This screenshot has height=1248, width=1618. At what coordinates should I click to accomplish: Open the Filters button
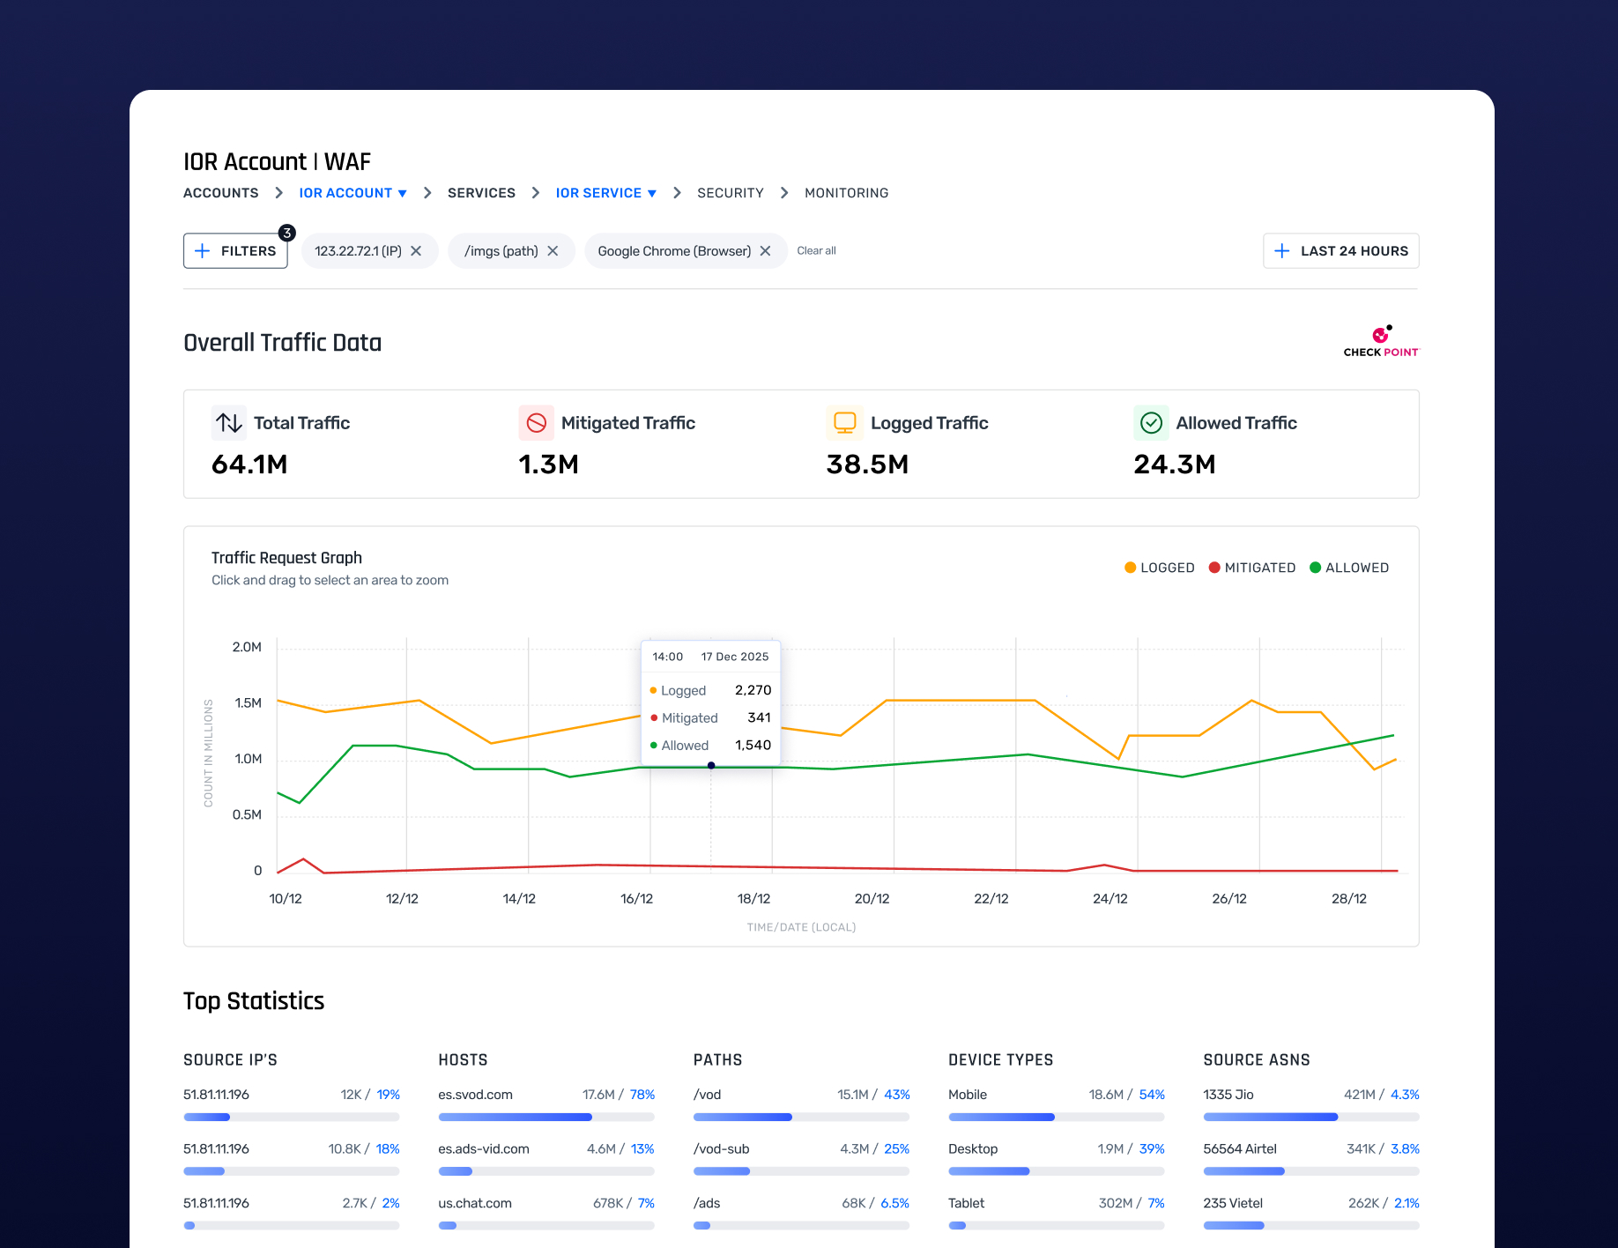[x=235, y=251]
